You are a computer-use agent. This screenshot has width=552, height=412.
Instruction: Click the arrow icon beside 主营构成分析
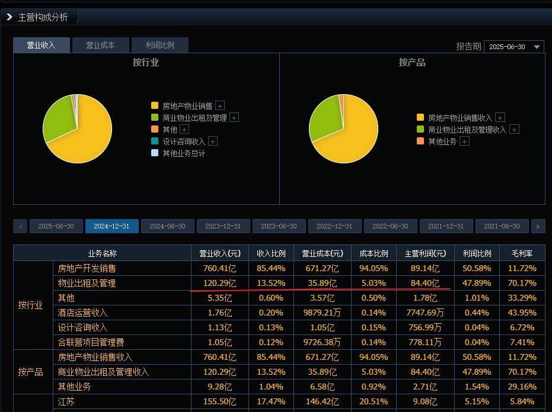pyautogui.click(x=9, y=17)
